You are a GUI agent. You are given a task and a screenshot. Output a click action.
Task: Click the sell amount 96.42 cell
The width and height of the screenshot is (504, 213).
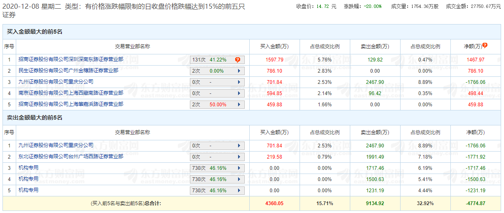coord(375,93)
